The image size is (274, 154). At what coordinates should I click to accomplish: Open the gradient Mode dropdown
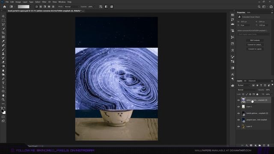[71, 7]
